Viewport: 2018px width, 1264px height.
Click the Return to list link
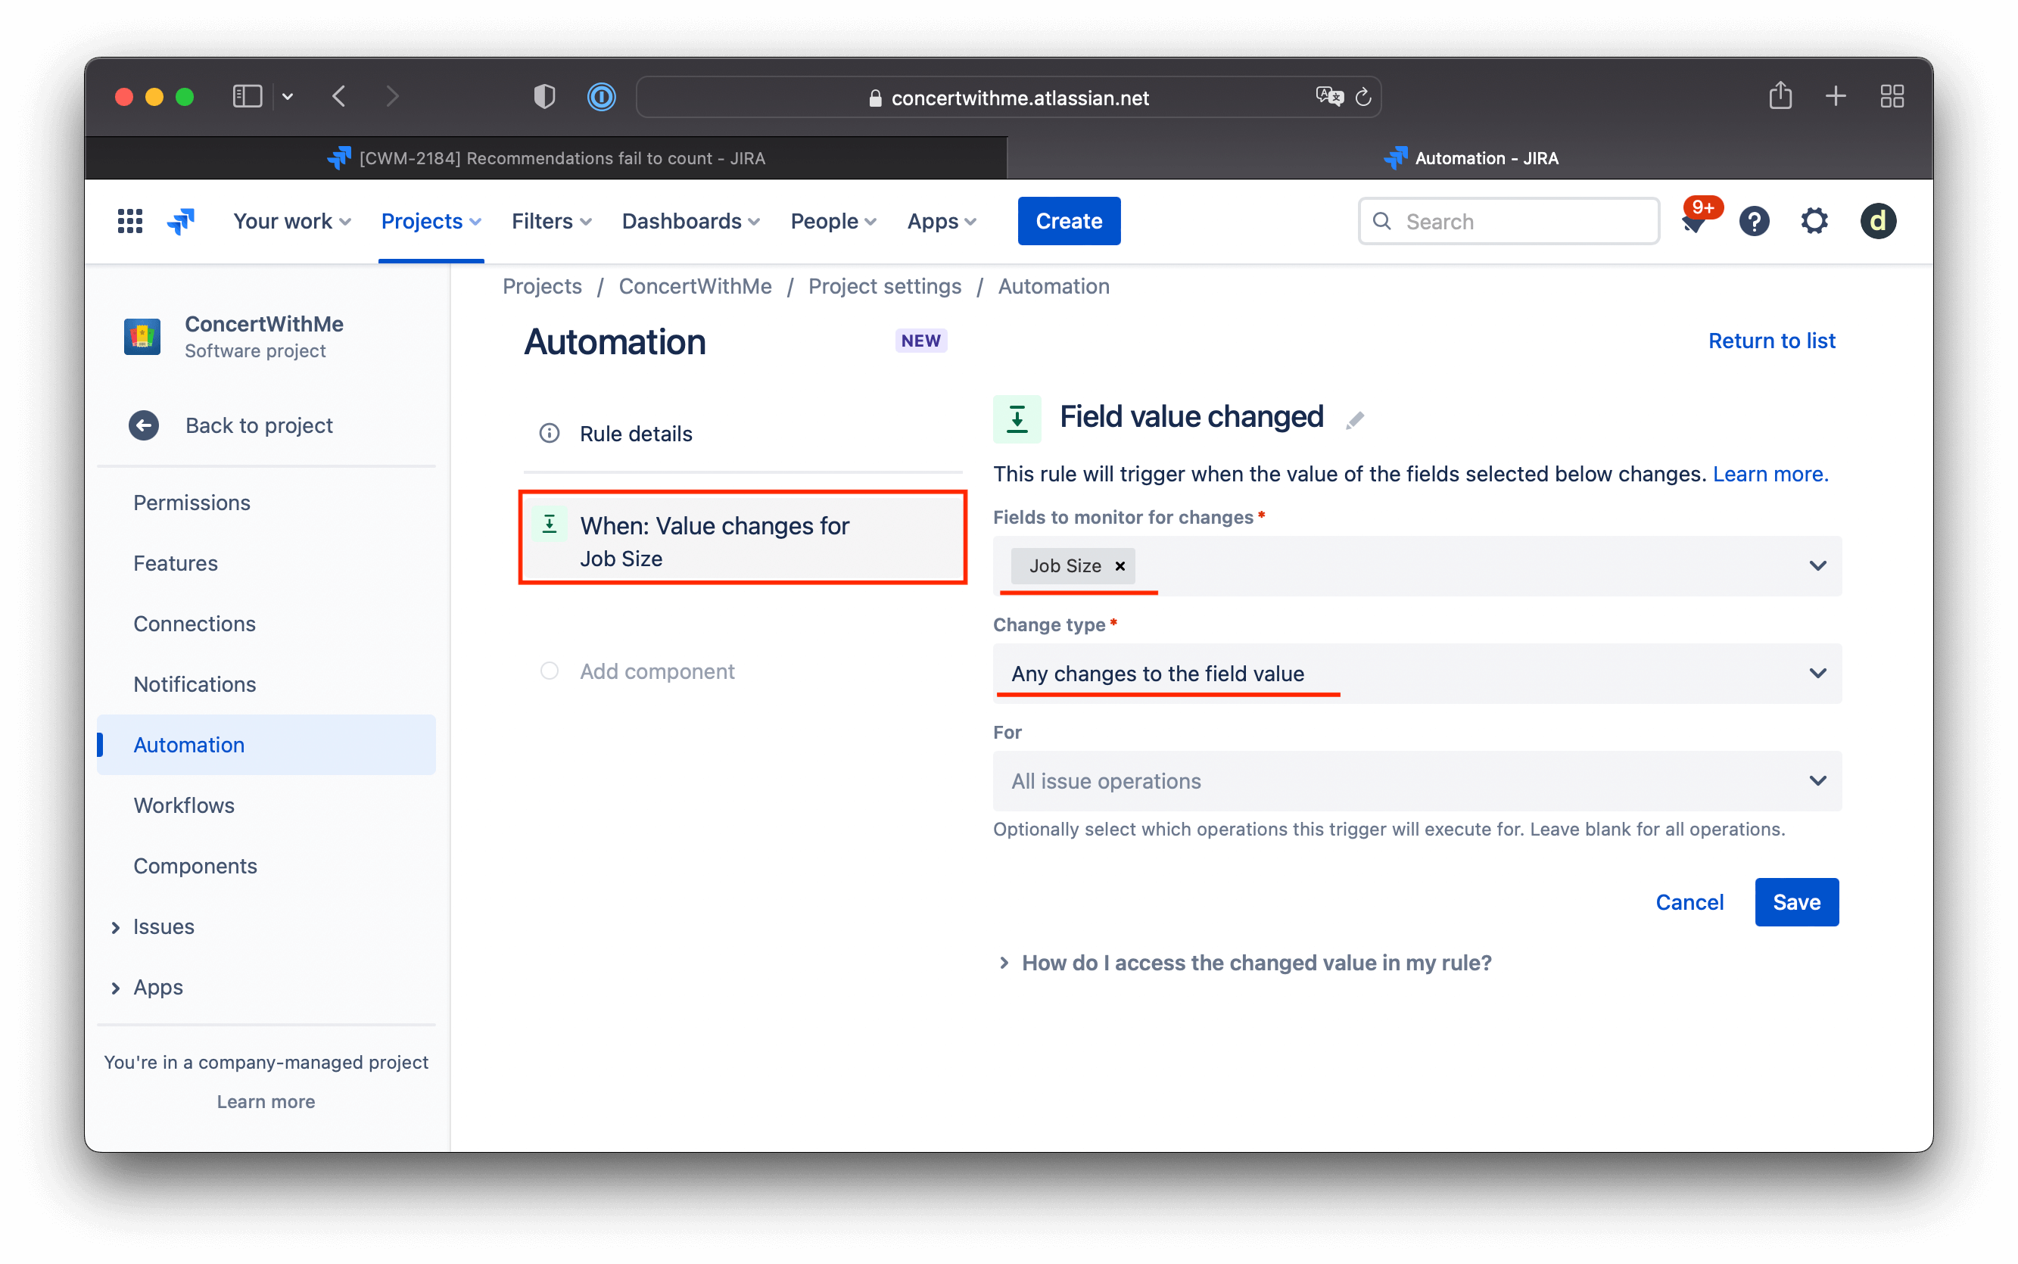(x=1771, y=341)
